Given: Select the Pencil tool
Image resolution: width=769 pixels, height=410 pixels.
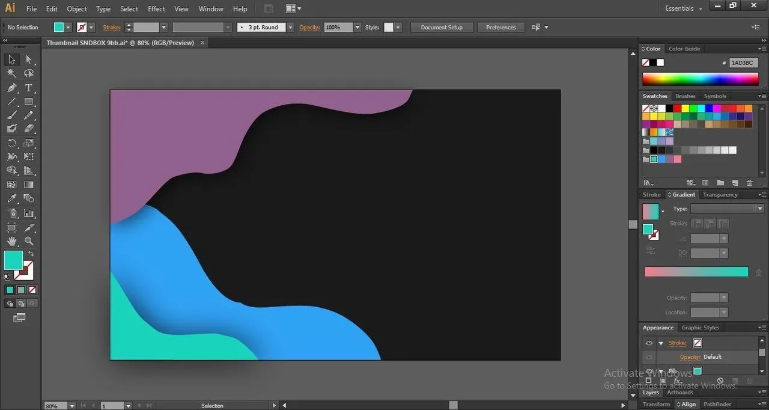Looking at the screenshot, I should pyautogui.click(x=29, y=115).
